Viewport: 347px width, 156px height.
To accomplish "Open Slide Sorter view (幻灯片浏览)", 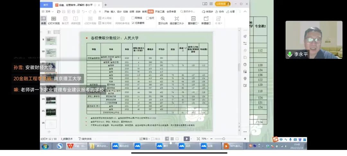I will click(54, 19).
